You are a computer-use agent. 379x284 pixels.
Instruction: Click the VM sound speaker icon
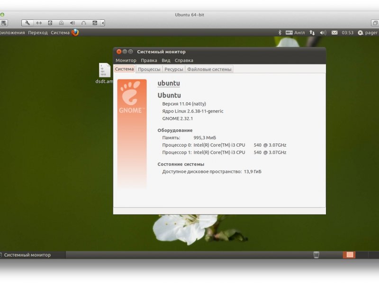coord(72,23)
